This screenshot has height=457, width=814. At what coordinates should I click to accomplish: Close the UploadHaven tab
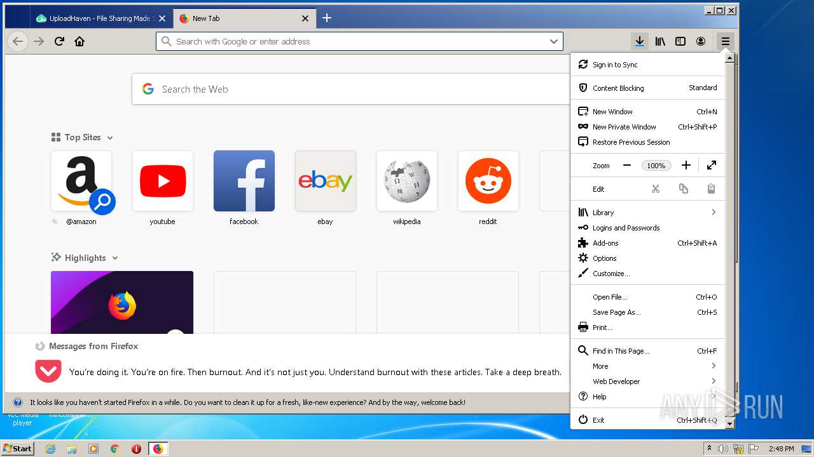(x=162, y=18)
